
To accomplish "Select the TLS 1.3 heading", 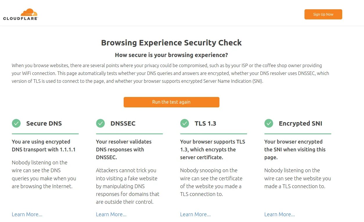I will [206, 123].
